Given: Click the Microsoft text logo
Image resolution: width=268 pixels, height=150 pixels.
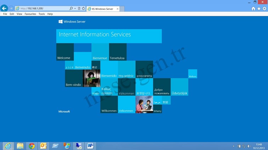Looking at the screenshot, I should (64, 112).
